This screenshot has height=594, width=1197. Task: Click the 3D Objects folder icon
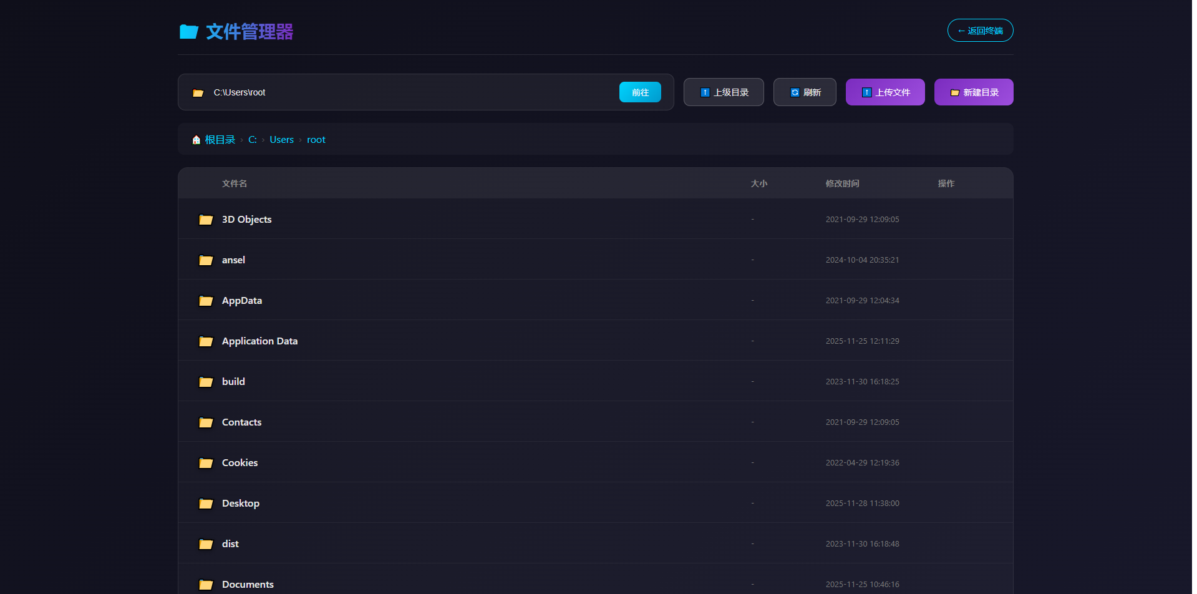[x=206, y=220]
